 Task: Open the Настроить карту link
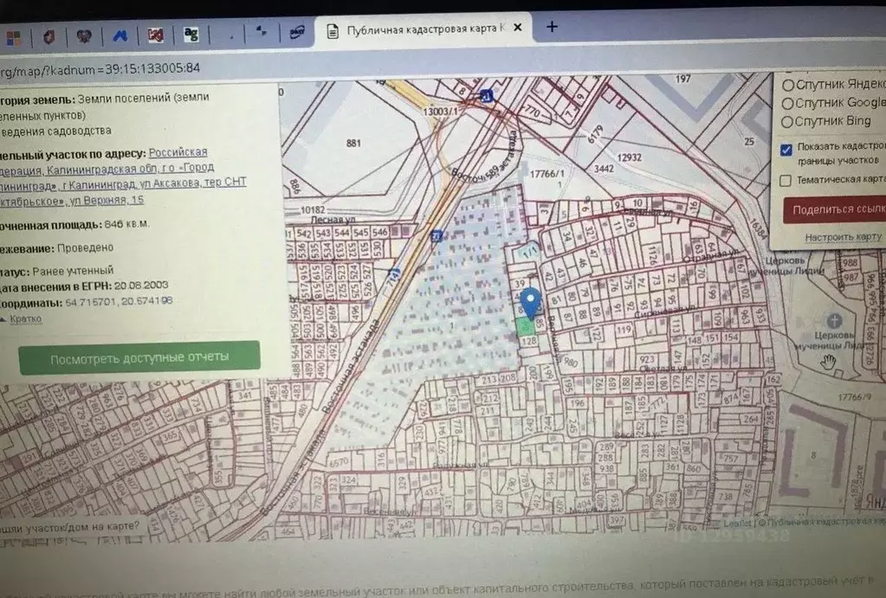click(x=843, y=237)
